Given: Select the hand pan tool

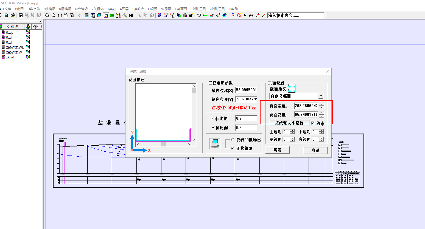Looking at the screenshot, I should click(x=66, y=15).
